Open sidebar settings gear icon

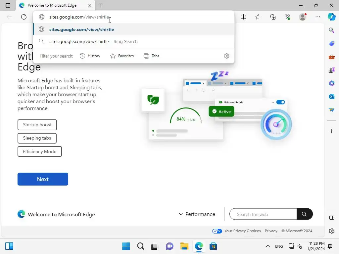tap(332, 231)
